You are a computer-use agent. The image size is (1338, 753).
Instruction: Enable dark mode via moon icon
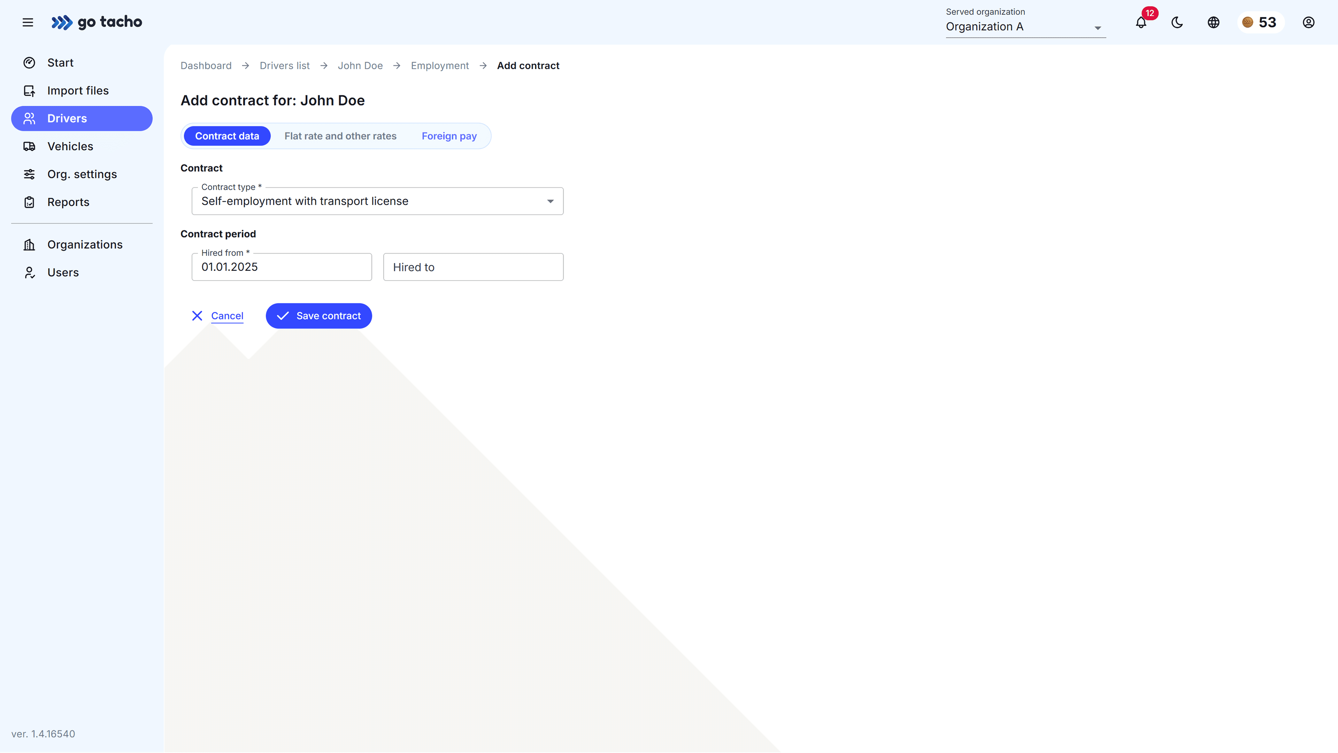point(1176,22)
